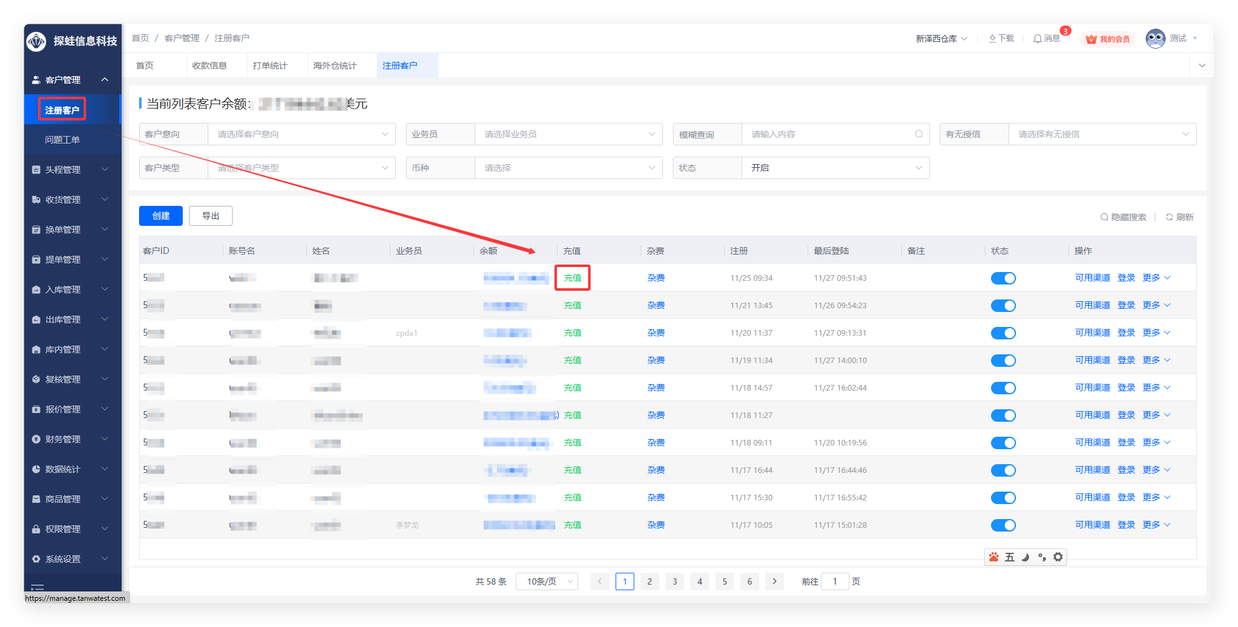Click 充值 link in the first row

[x=573, y=278]
